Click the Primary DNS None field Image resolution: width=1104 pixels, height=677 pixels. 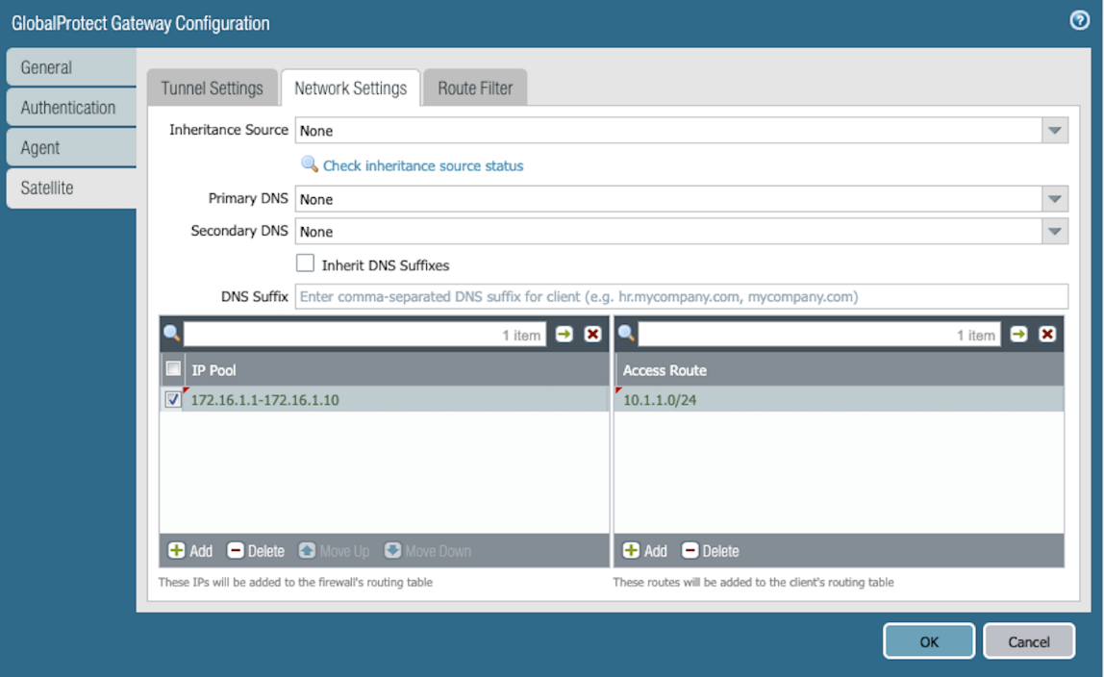(668, 199)
